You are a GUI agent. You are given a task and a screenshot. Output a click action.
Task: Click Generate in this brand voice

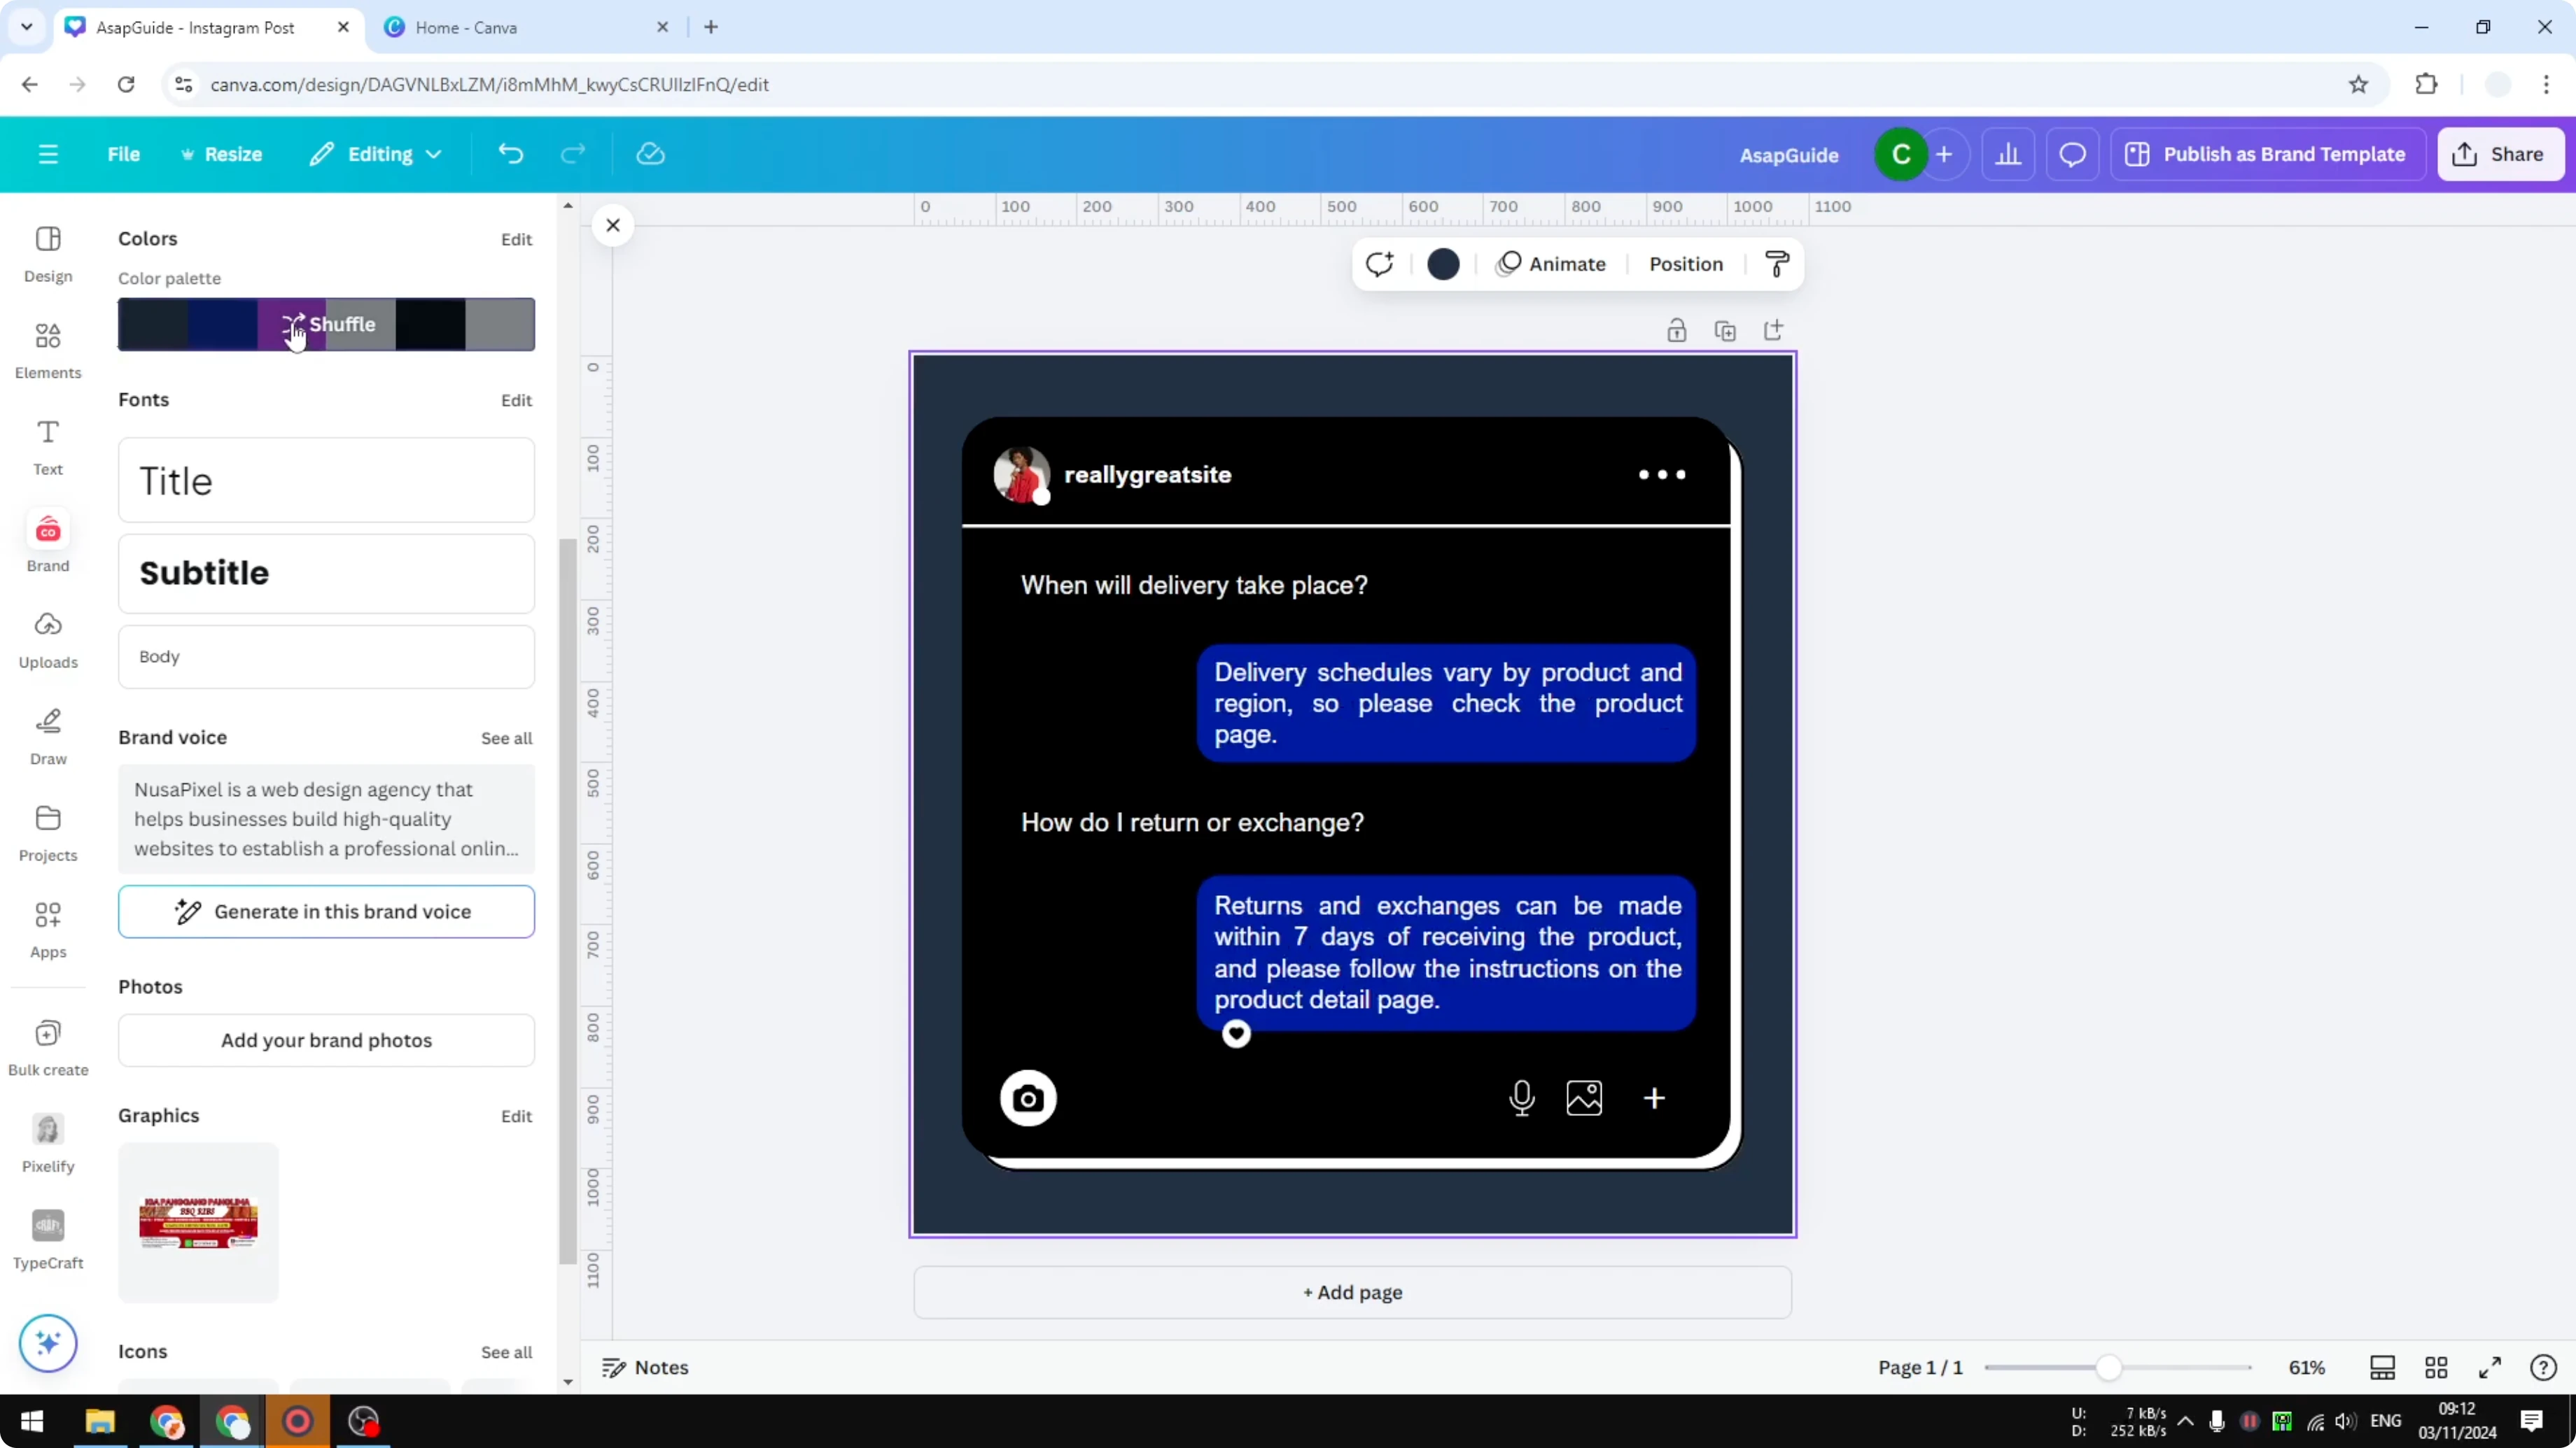coord(326,910)
